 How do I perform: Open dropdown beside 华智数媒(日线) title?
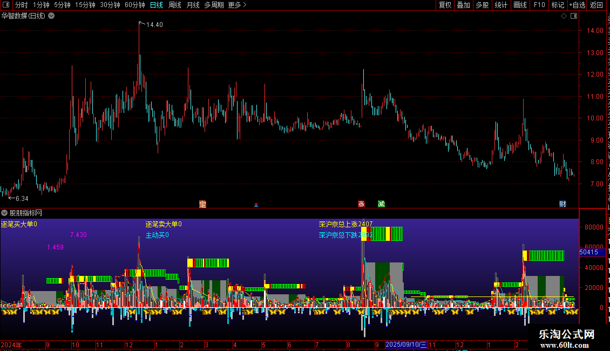[51, 16]
